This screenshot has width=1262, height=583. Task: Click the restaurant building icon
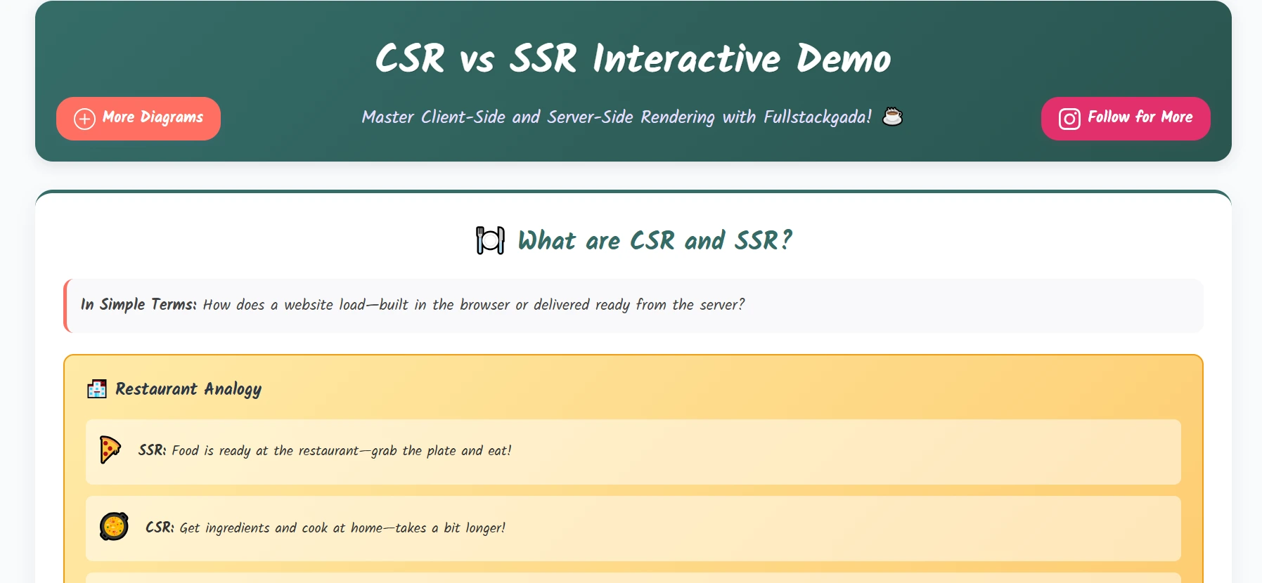pyautogui.click(x=97, y=388)
